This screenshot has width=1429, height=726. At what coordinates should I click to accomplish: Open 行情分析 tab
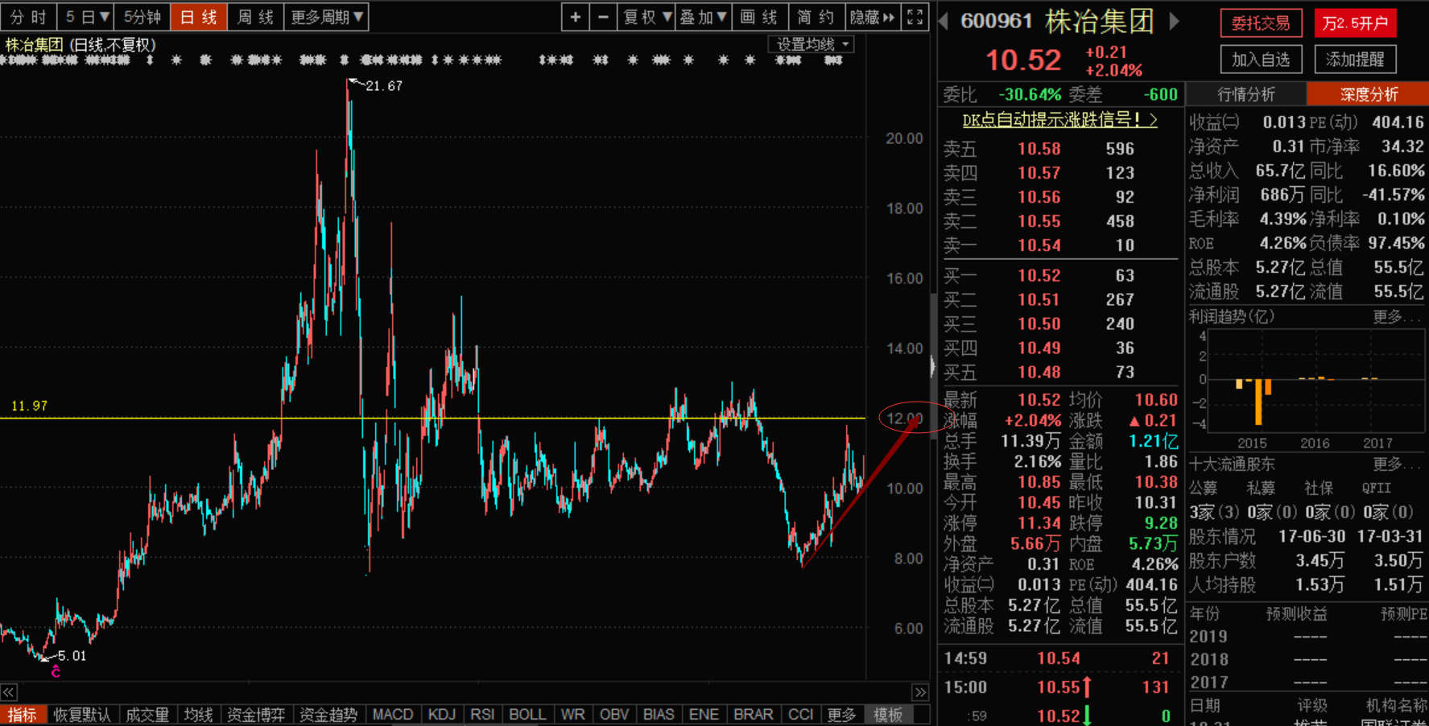click(1246, 94)
